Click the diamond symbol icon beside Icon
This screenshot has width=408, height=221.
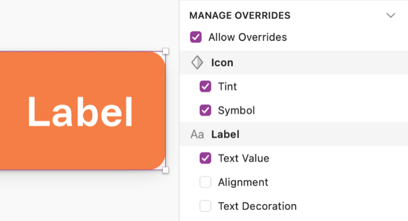(x=197, y=63)
